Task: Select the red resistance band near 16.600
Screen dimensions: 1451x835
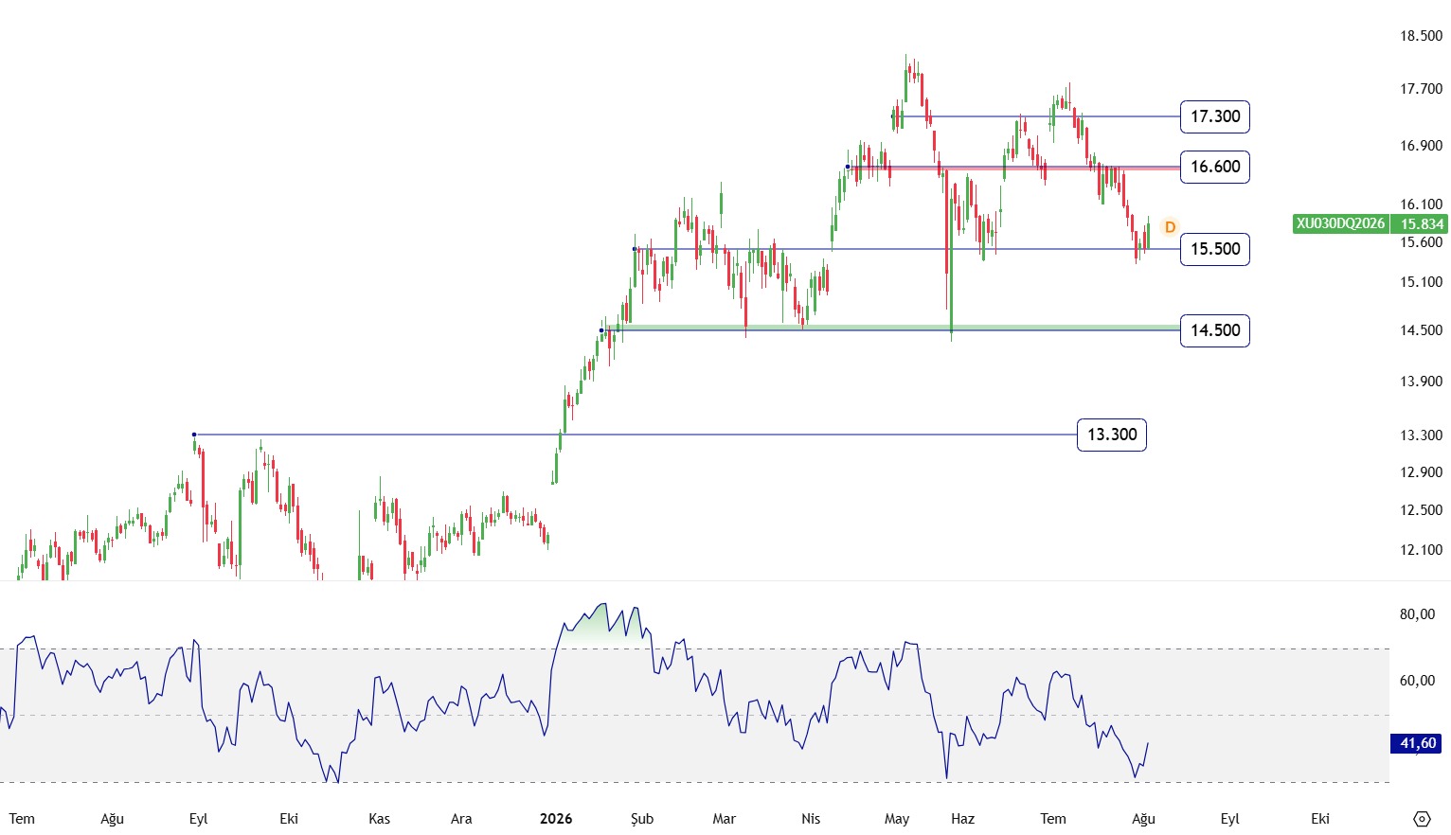Action: tap(1013, 168)
